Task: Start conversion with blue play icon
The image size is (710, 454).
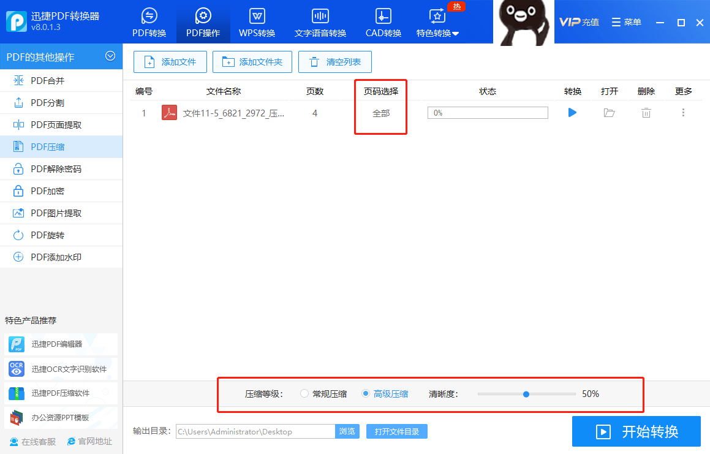Action: point(572,112)
